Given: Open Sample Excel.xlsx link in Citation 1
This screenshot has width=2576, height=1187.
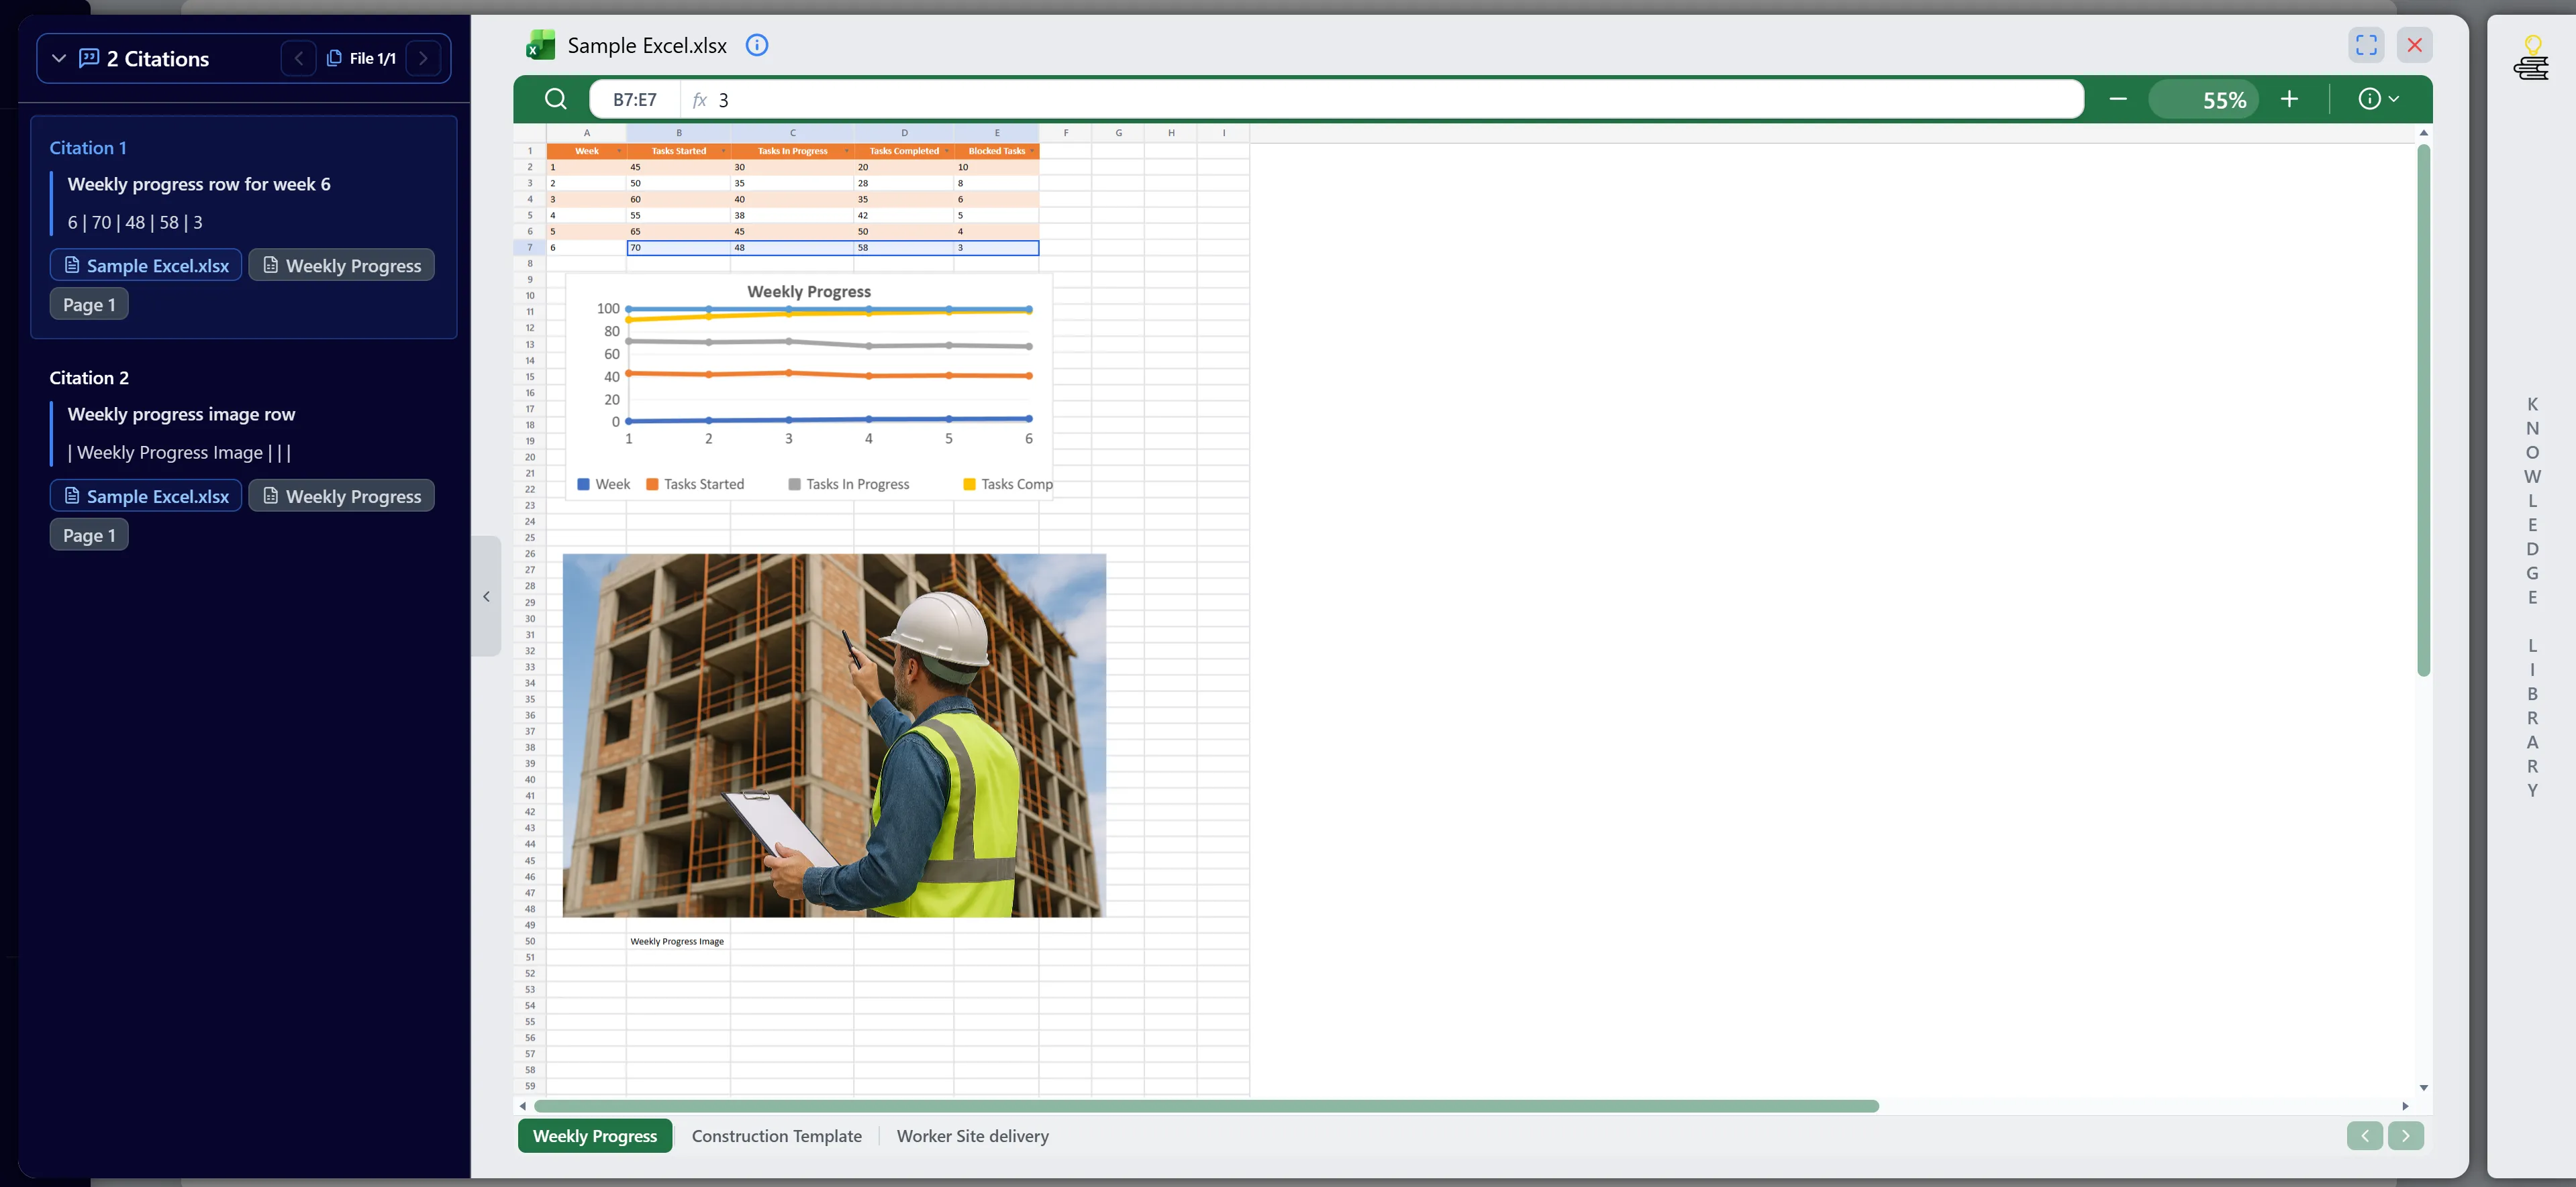Looking at the screenshot, I should [146, 265].
